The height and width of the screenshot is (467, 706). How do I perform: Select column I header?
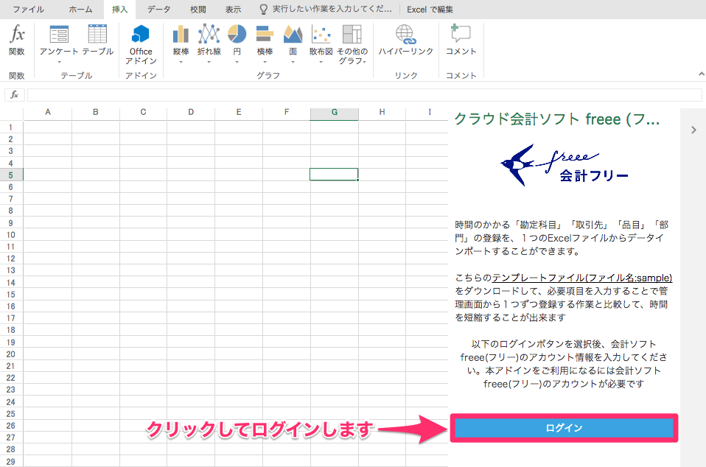(x=429, y=113)
